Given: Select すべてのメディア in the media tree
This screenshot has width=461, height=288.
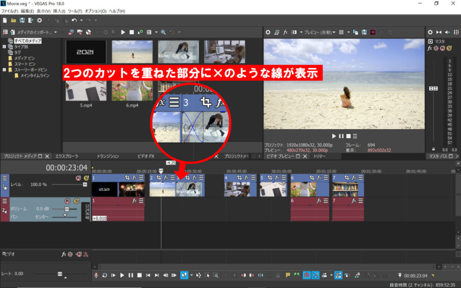Looking at the screenshot, I should pyautogui.click(x=27, y=41).
